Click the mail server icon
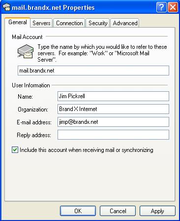 tap(26, 51)
